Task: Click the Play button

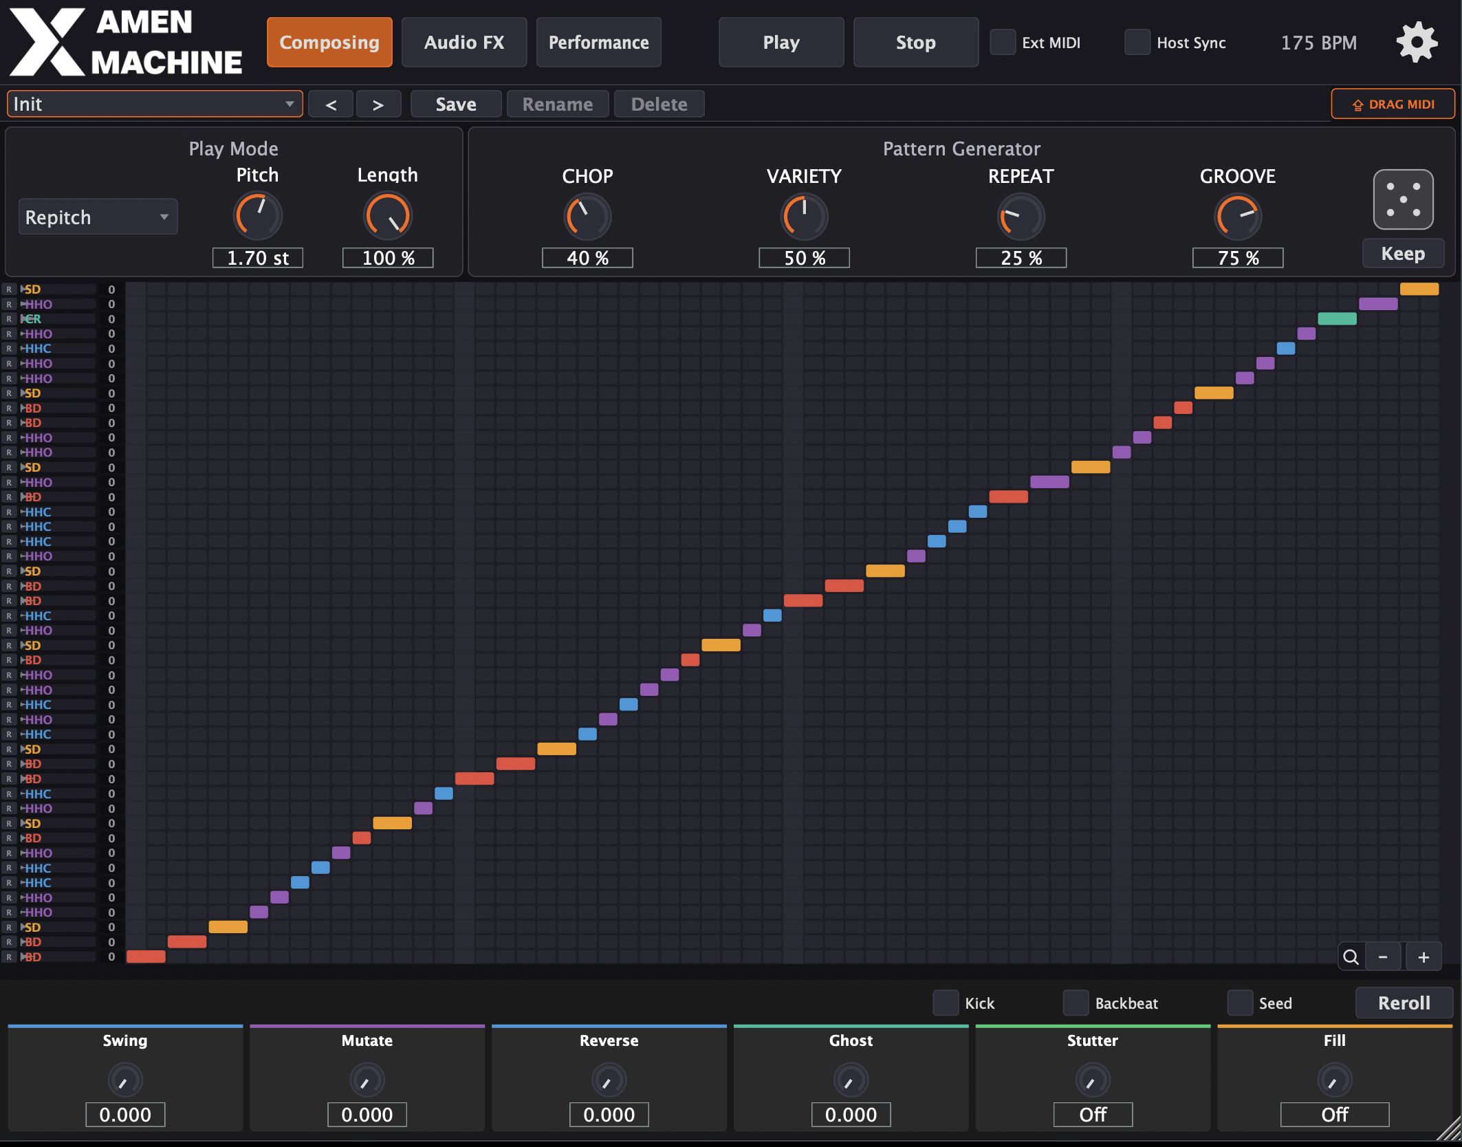Action: 781,43
